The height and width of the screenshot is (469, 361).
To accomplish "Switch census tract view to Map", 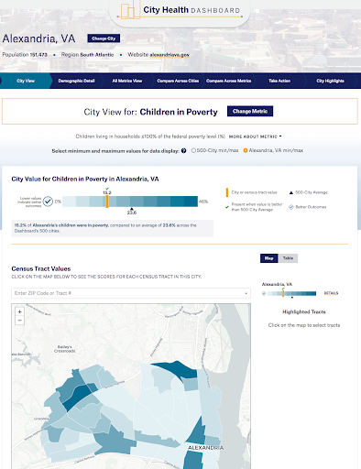I will pyautogui.click(x=269, y=258).
